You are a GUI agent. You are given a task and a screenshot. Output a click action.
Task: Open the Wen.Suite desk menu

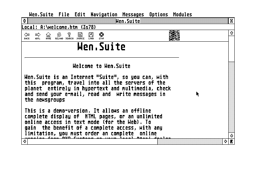coord(41,15)
